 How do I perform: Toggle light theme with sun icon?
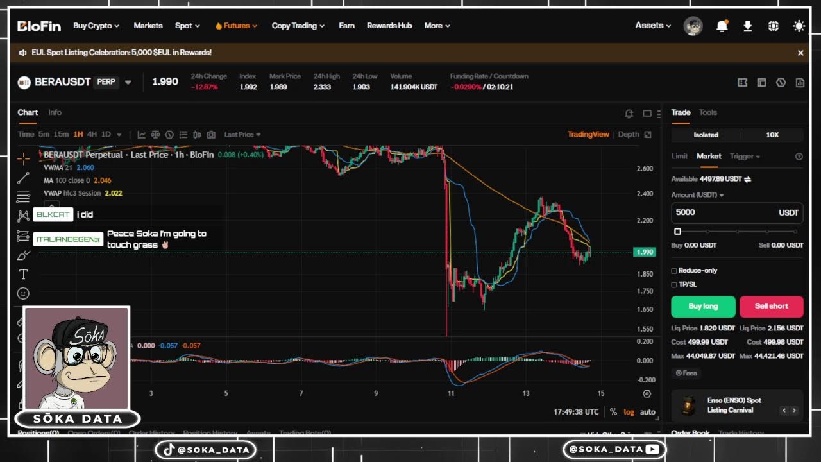799,26
